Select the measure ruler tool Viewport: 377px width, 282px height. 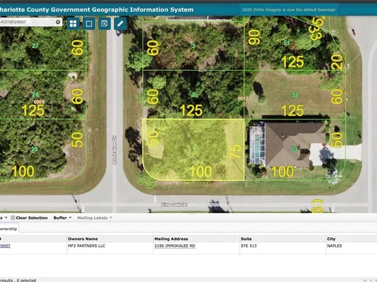120,23
